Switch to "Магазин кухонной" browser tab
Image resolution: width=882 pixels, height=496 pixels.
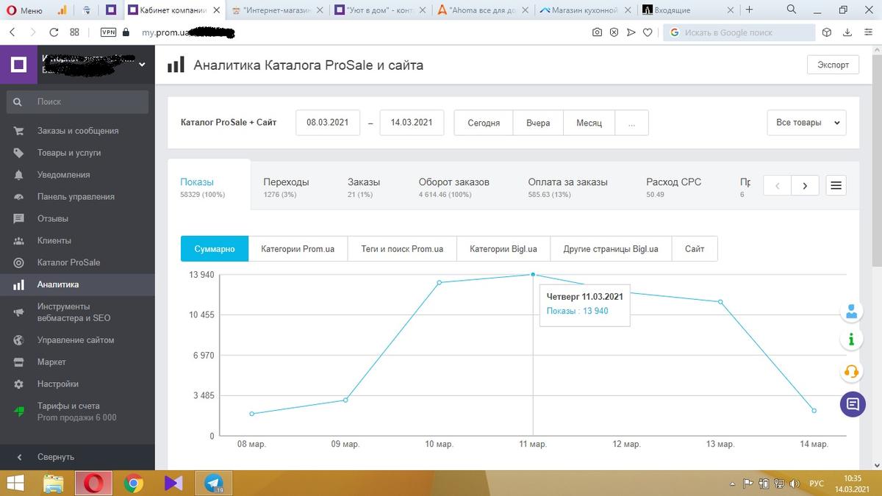click(x=585, y=11)
